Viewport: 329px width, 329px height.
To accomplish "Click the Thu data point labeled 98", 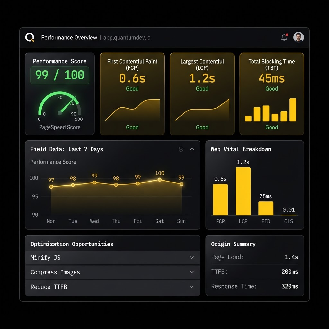I will pyautogui.click(x=116, y=185).
